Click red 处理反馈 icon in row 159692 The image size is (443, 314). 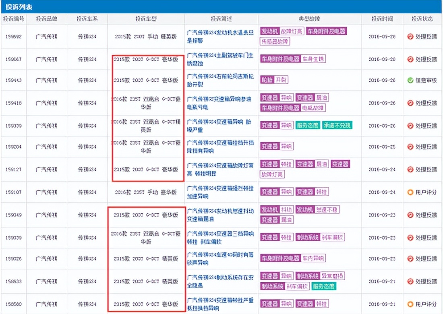click(410, 36)
